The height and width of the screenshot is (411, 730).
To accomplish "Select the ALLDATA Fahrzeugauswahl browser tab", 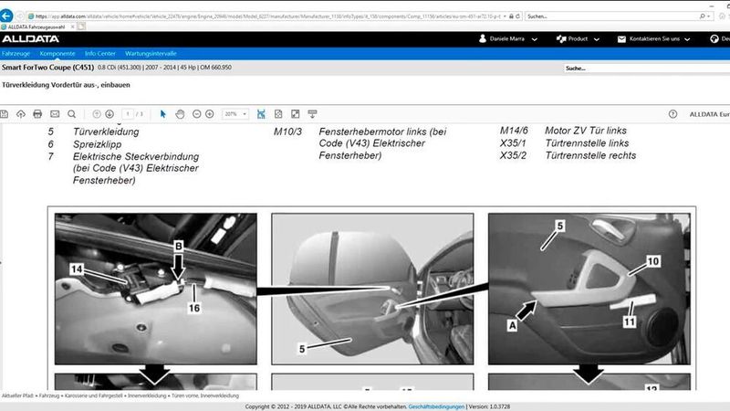I will (x=36, y=27).
